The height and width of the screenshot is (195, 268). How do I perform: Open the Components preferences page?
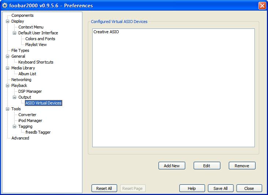[x=22, y=15]
